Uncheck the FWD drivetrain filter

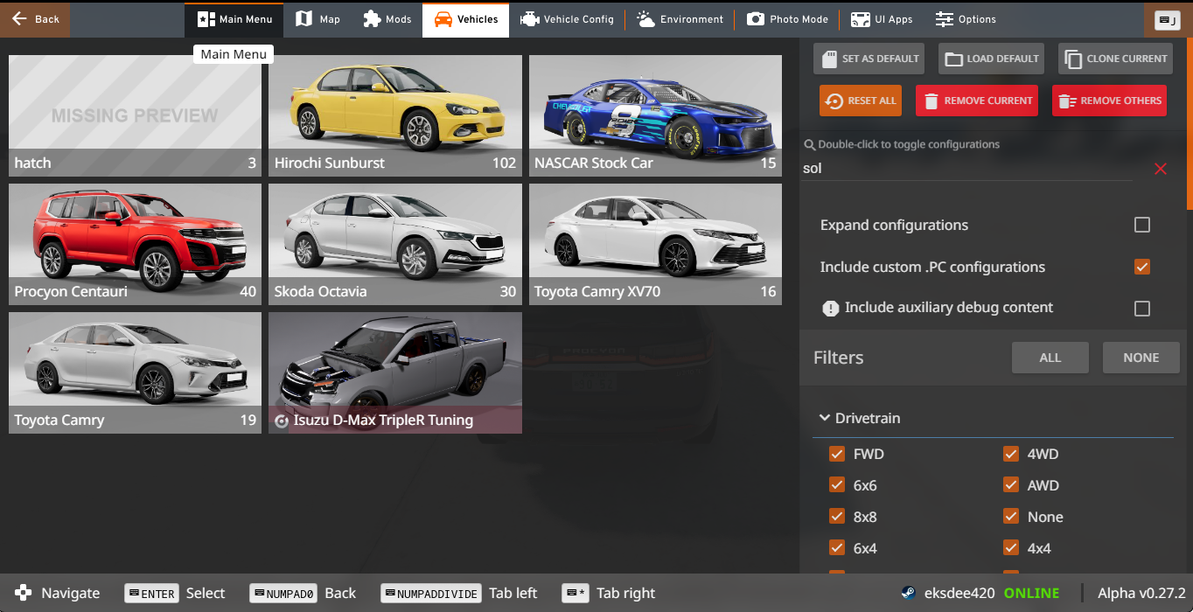[x=837, y=454]
